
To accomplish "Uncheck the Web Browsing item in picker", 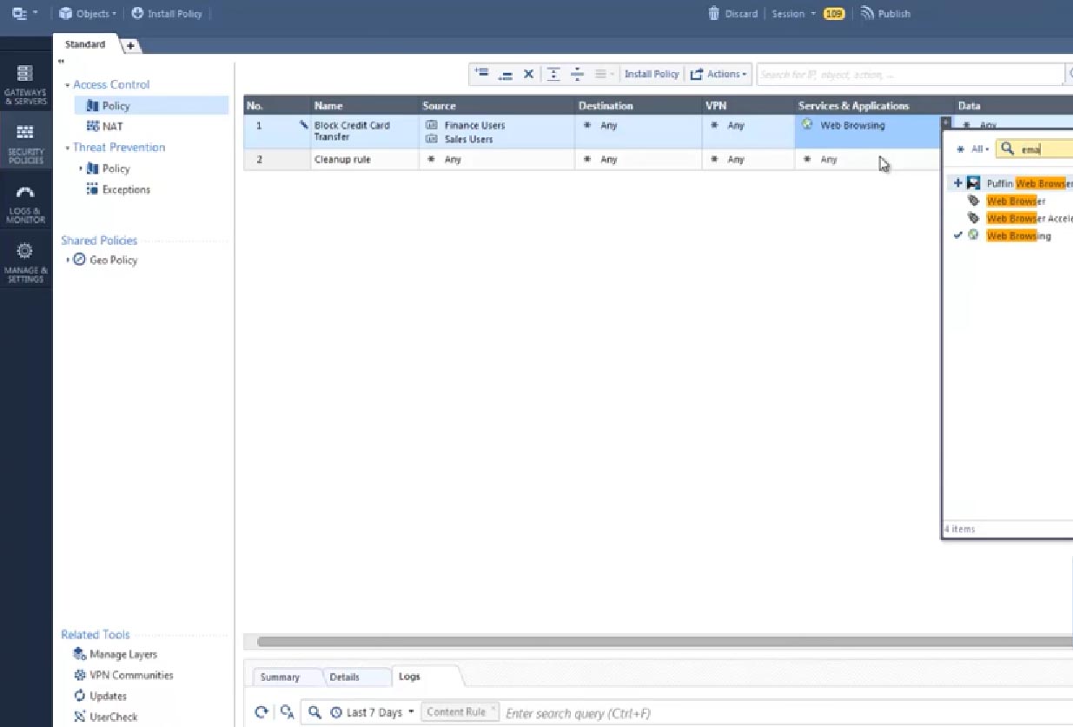I will click(x=958, y=235).
